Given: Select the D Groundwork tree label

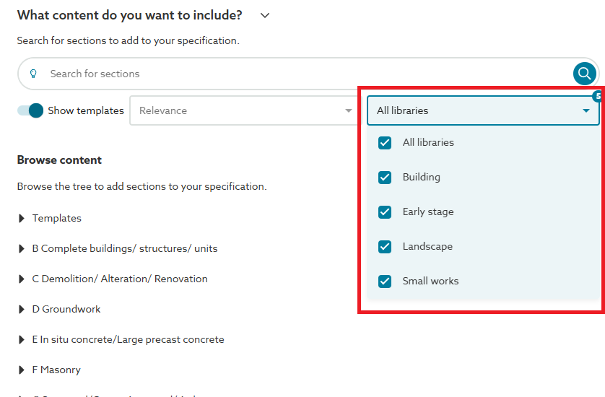Looking at the screenshot, I should tap(66, 310).
